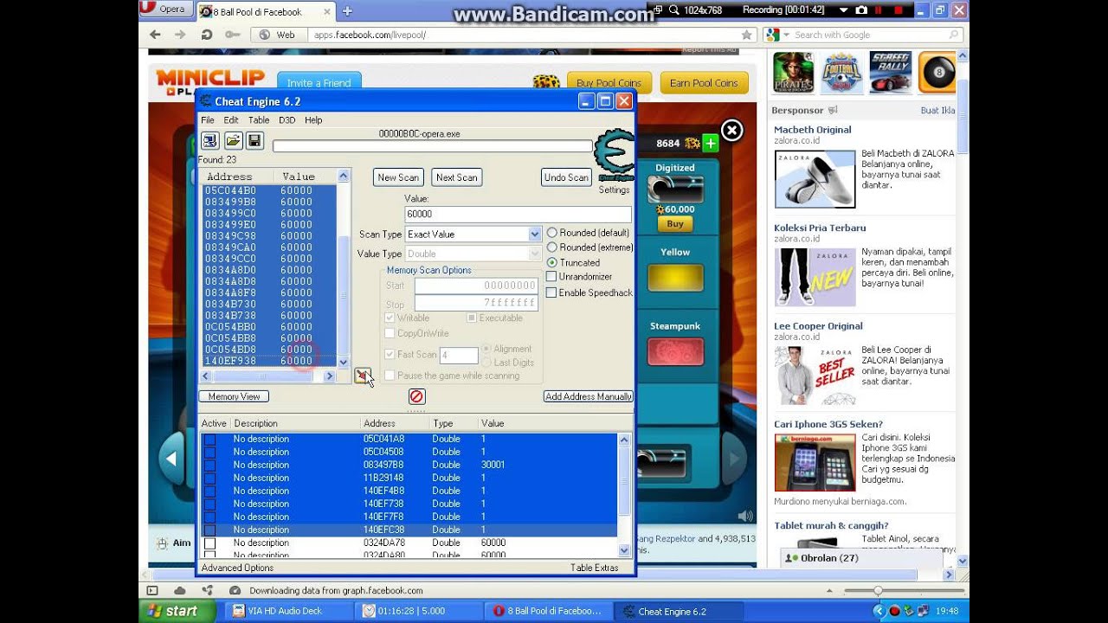Click the red no-entry clear list icon
This screenshot has width=1108, height=623.
coord(416,396)
